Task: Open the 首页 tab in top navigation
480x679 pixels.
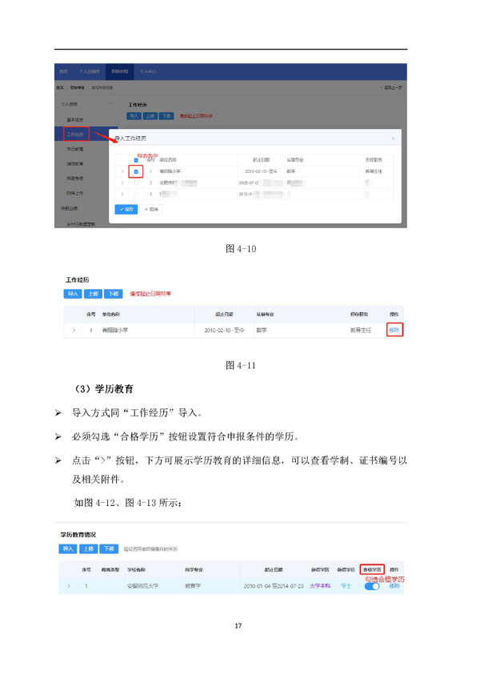Action: 64,71
